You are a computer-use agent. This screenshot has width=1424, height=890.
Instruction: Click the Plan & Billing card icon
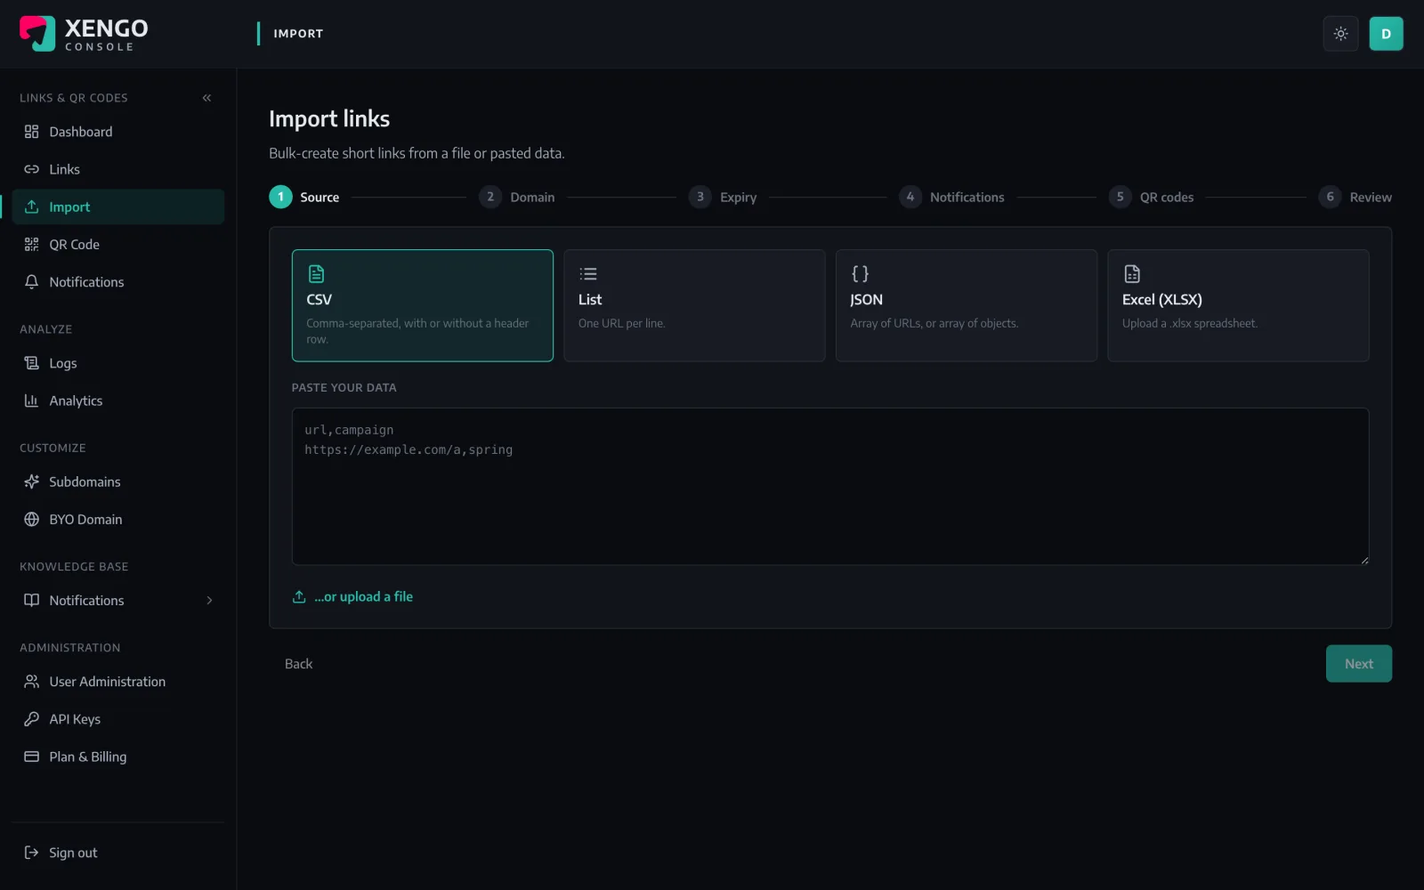[32, 756]
